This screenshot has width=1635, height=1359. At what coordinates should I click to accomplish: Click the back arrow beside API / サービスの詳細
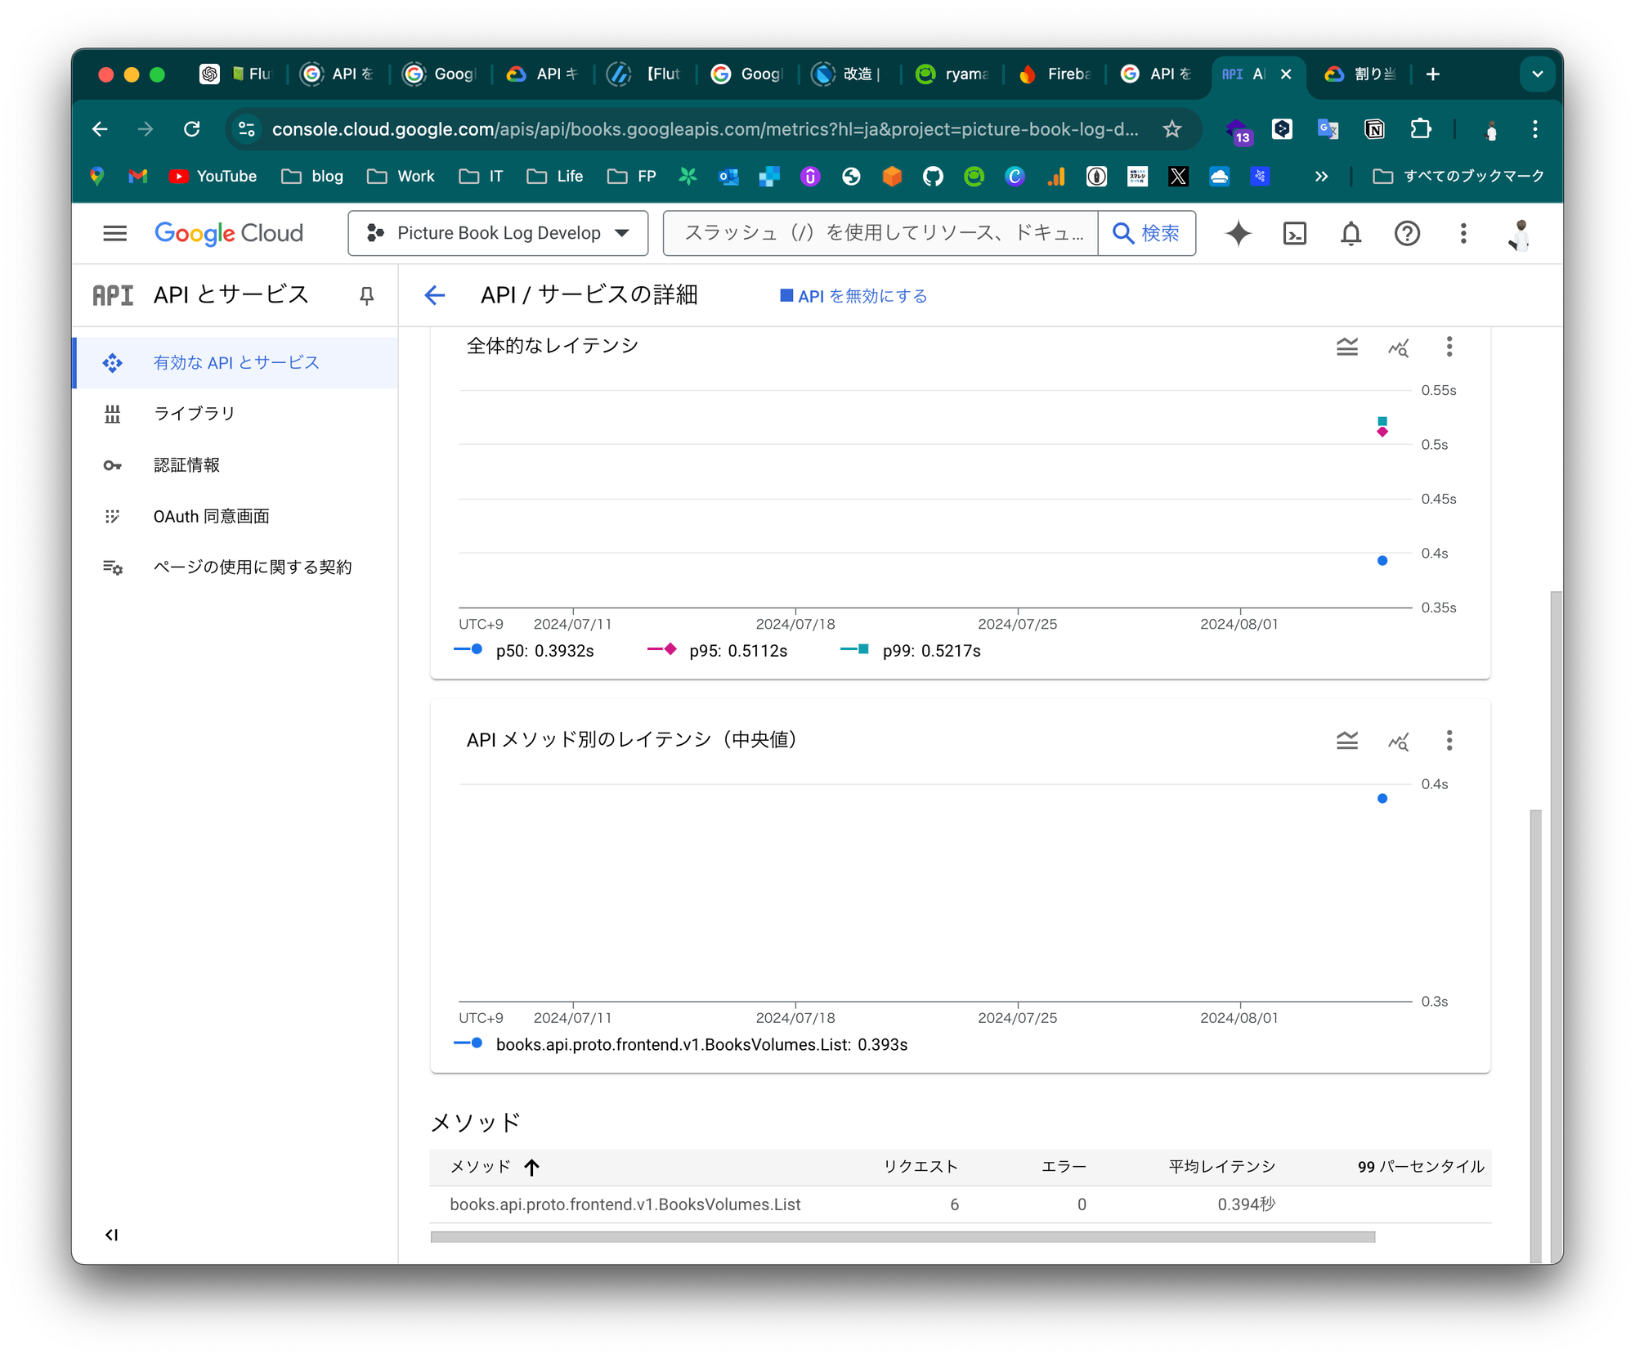click(x=435, y=295)
